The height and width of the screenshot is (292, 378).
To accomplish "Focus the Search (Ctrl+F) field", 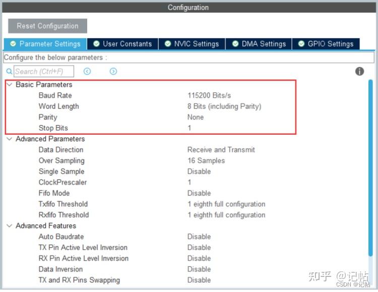I will tap(44, 71).
